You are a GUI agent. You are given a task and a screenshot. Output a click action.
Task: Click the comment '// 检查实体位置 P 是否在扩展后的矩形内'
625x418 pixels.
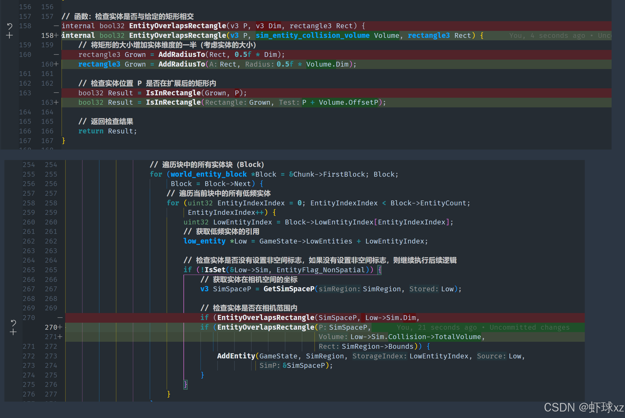coord(147,83)
